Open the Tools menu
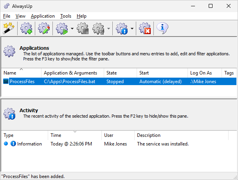The width and height of the screenshot is (238, 180). coord(66,16)
